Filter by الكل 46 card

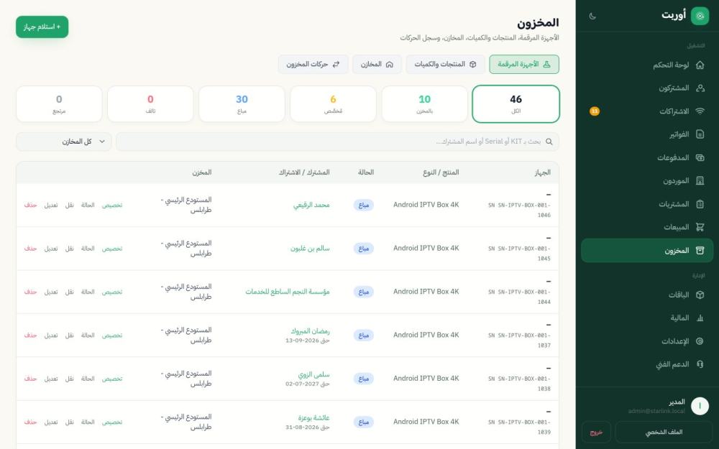point(516,104)
